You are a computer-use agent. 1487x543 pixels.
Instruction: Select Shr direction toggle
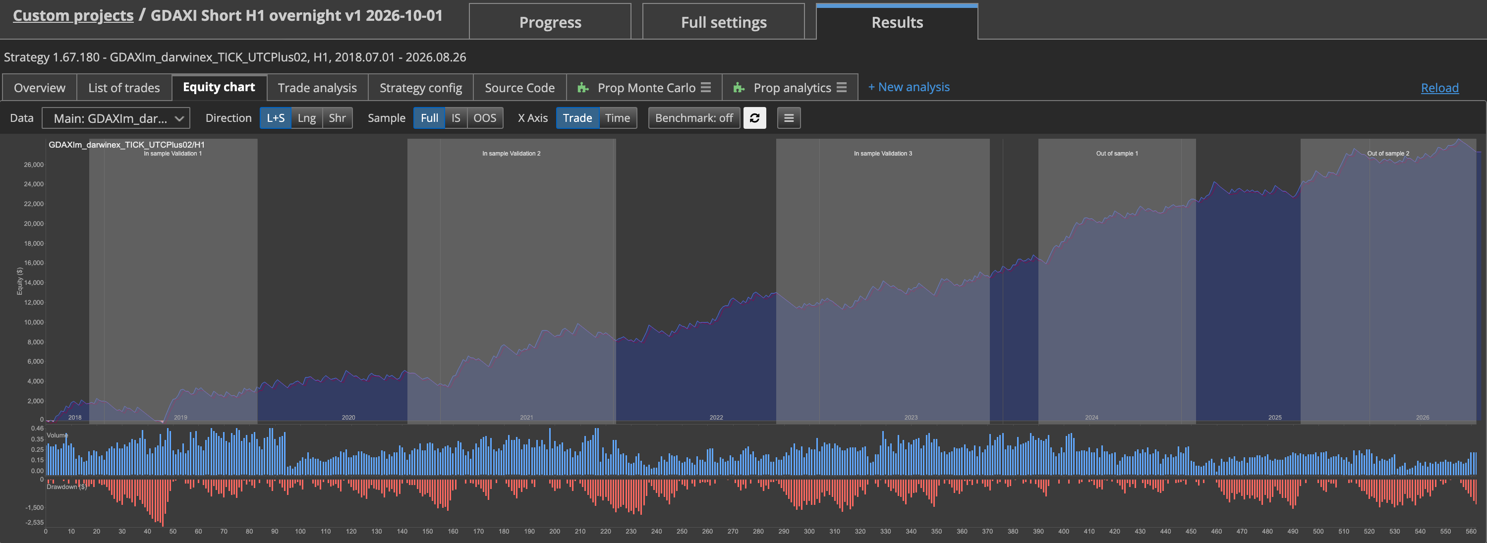click(337, 118)
